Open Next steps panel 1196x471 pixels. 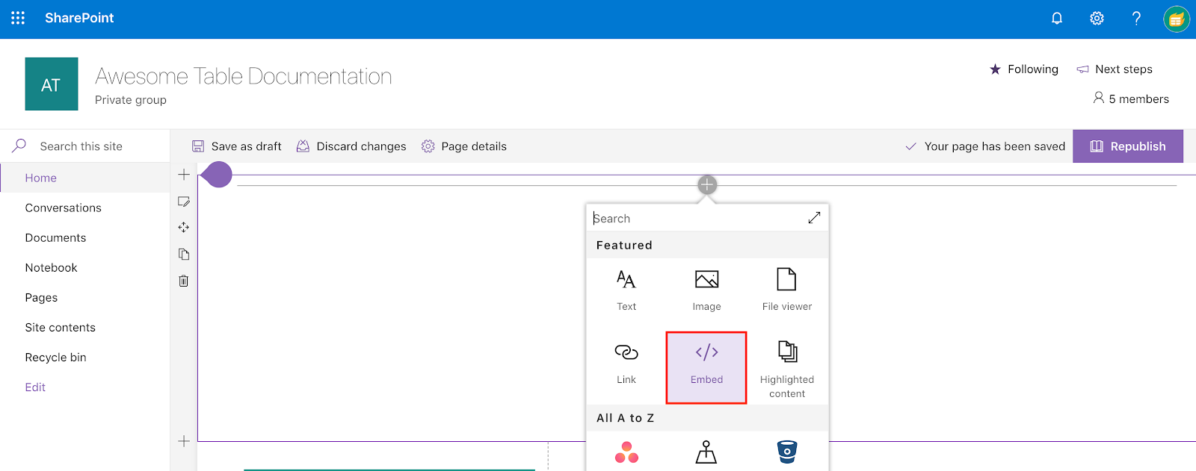(1115, 69)
